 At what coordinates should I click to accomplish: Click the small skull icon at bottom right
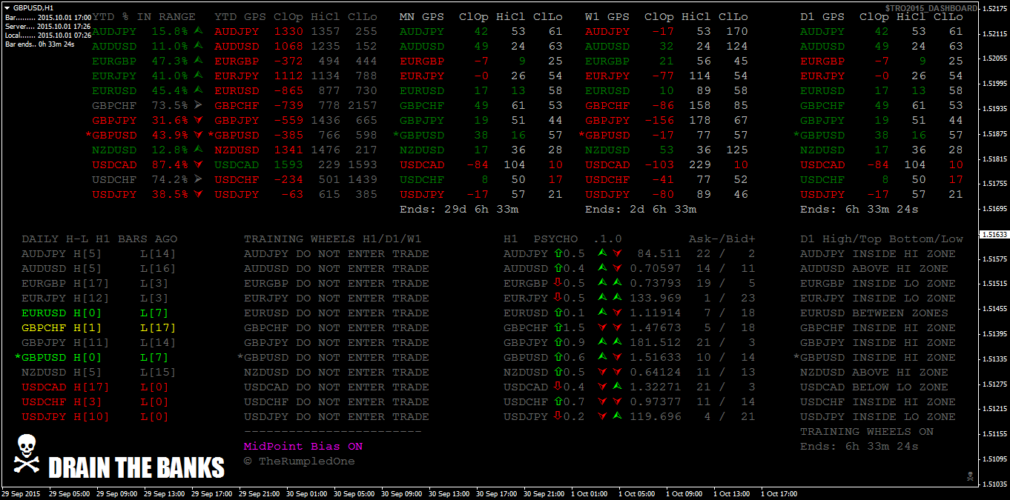(x=969, y=476)
